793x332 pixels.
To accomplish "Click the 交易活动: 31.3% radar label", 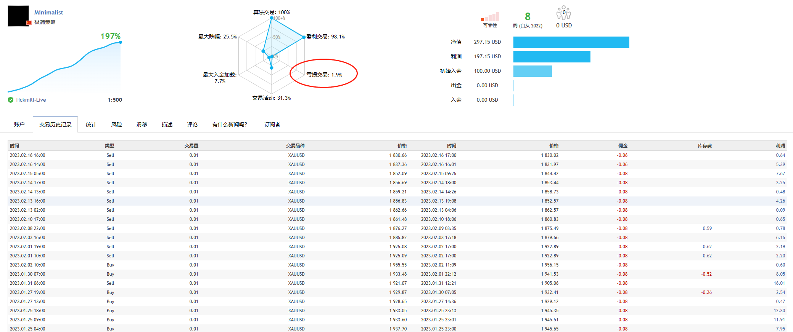I will tap(272, 98).
